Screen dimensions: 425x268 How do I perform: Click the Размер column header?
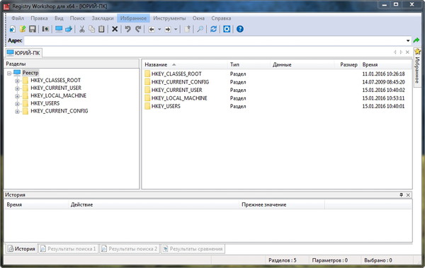pos(347,64)
